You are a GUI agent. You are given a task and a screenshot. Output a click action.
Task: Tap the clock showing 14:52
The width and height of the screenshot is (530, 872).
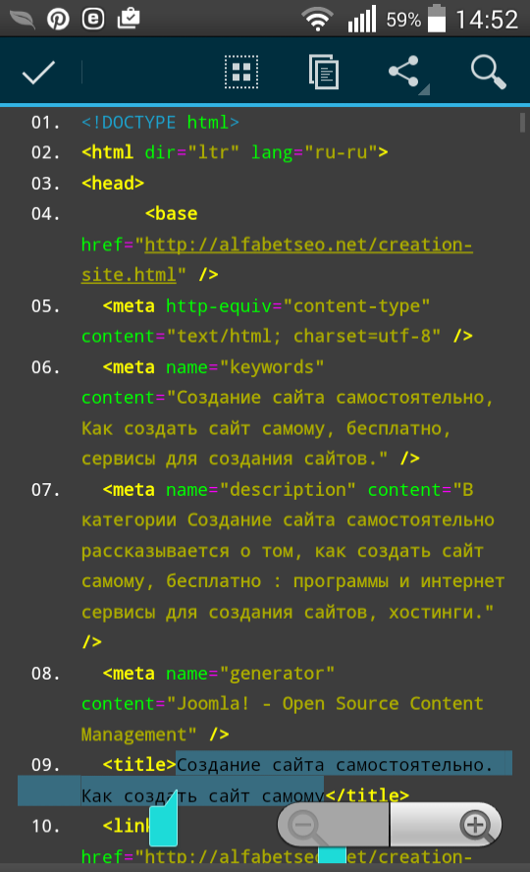tap(487, 20)
